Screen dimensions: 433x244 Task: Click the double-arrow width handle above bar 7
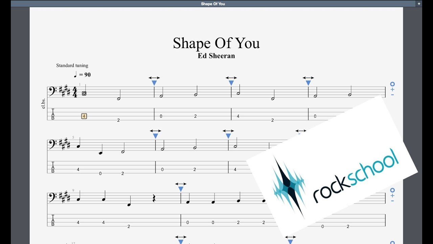pyautogui.click(x=228, y=131)
